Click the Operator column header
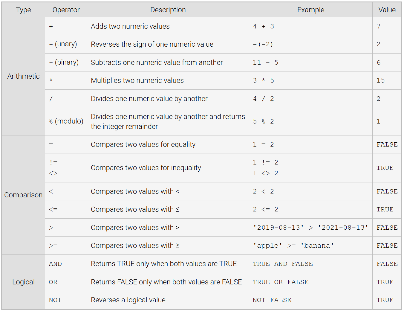The image size is (404, 311). [x=66, y=10]
